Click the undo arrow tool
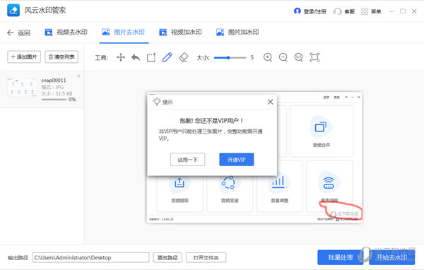Viewport: 424px width, 270px height. (x=136, y=57)
